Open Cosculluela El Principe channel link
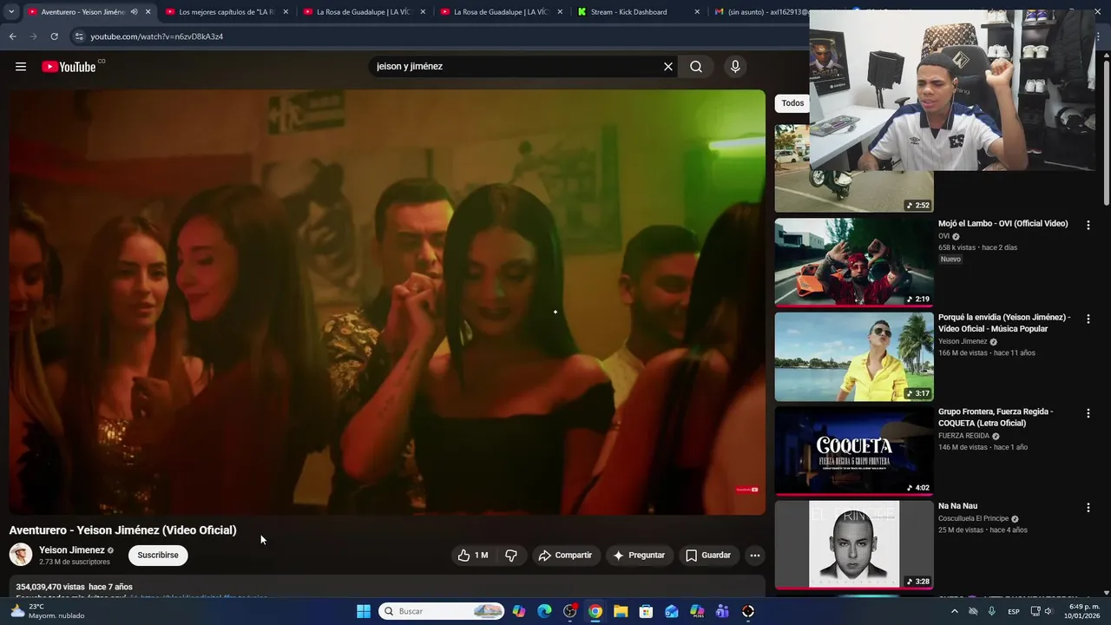This screenshot has width=1111, height=625. 973,519
